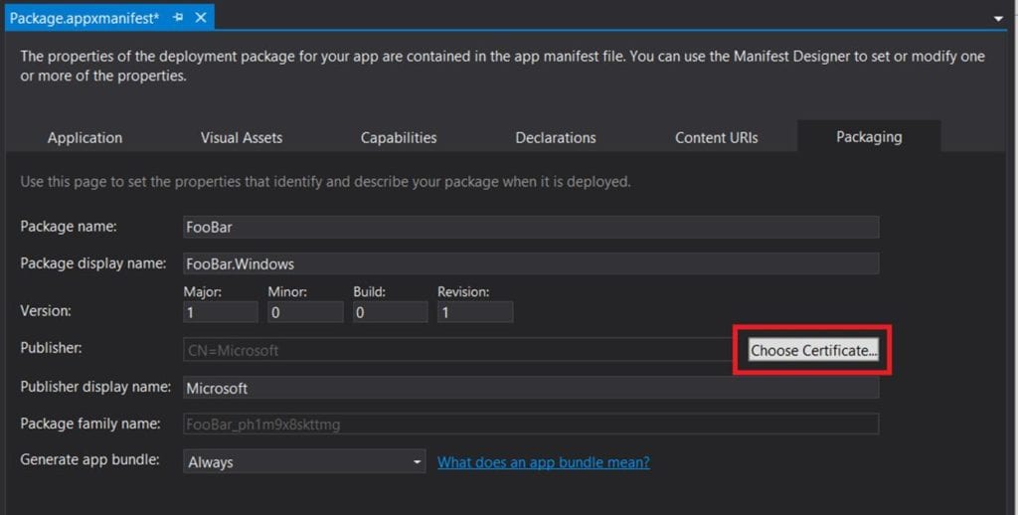Show the Declarations tab
This screenshot has height=515, width=1018.
point(555,137)
